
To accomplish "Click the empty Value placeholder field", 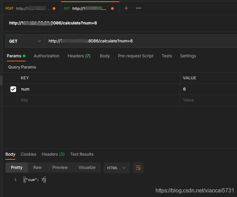I will [x=208, y=100].
